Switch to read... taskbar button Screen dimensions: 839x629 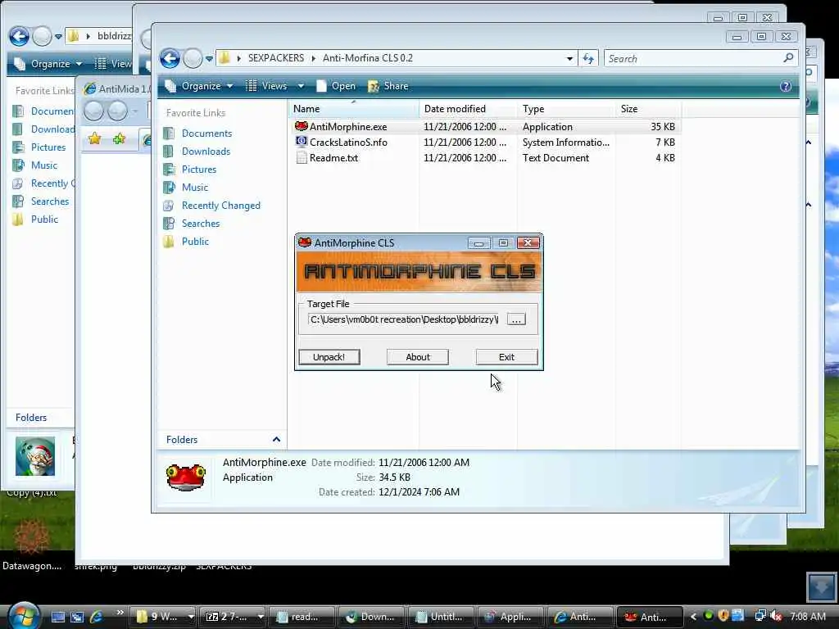coord(302,617)
